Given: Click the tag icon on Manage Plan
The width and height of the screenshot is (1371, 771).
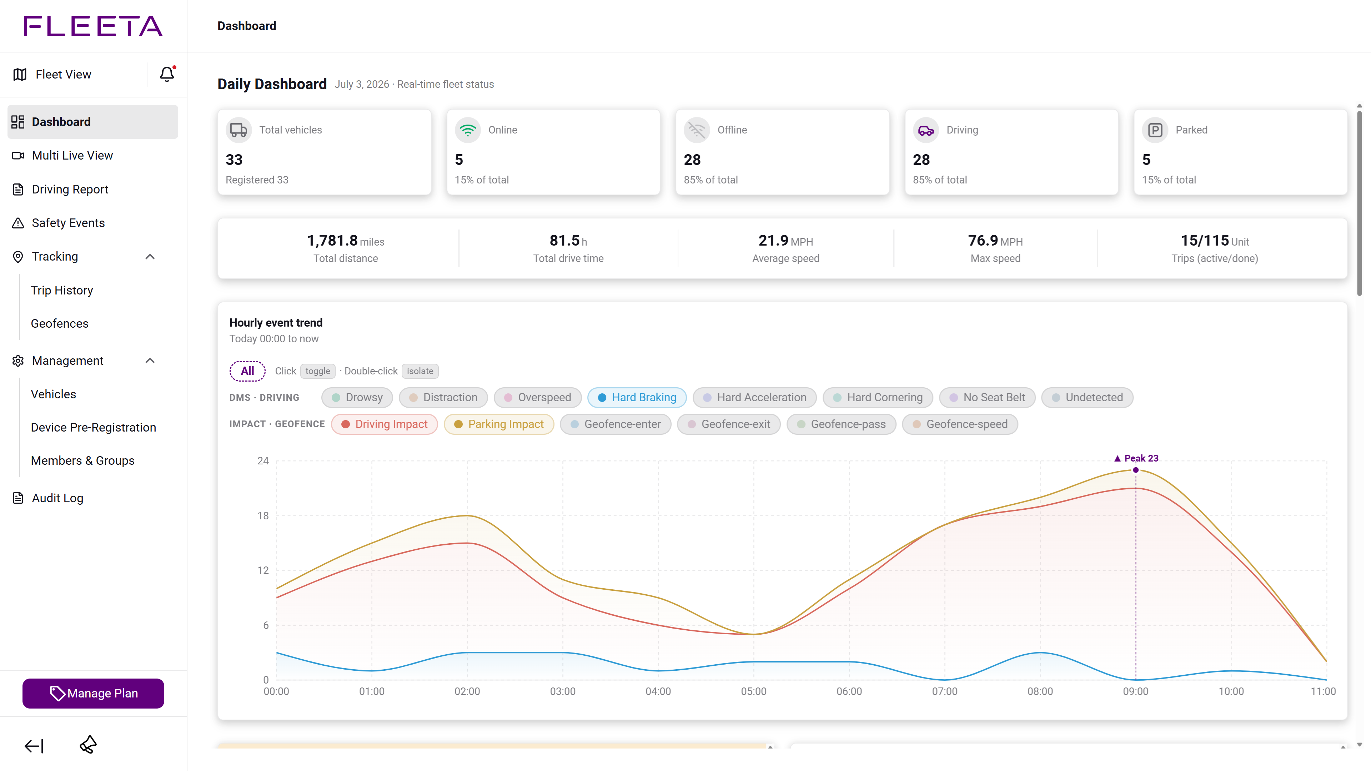Looking at the screenshot, I should (57, 693).
